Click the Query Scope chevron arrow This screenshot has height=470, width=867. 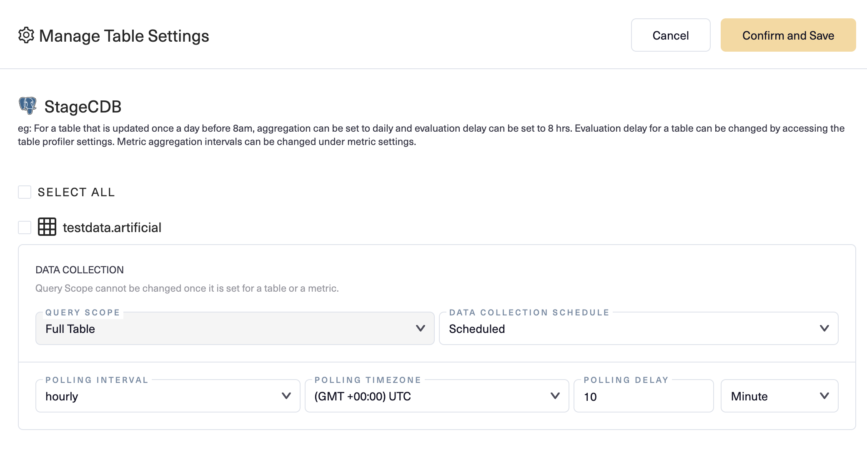[421, 328]
